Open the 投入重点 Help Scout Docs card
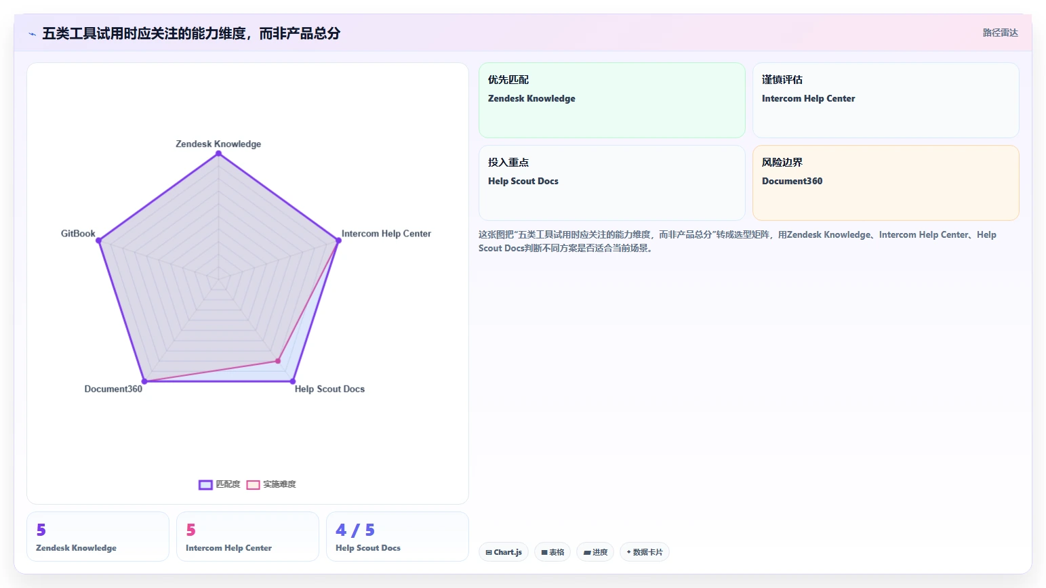Screen dimensions: 1046x588 point(612,183)
